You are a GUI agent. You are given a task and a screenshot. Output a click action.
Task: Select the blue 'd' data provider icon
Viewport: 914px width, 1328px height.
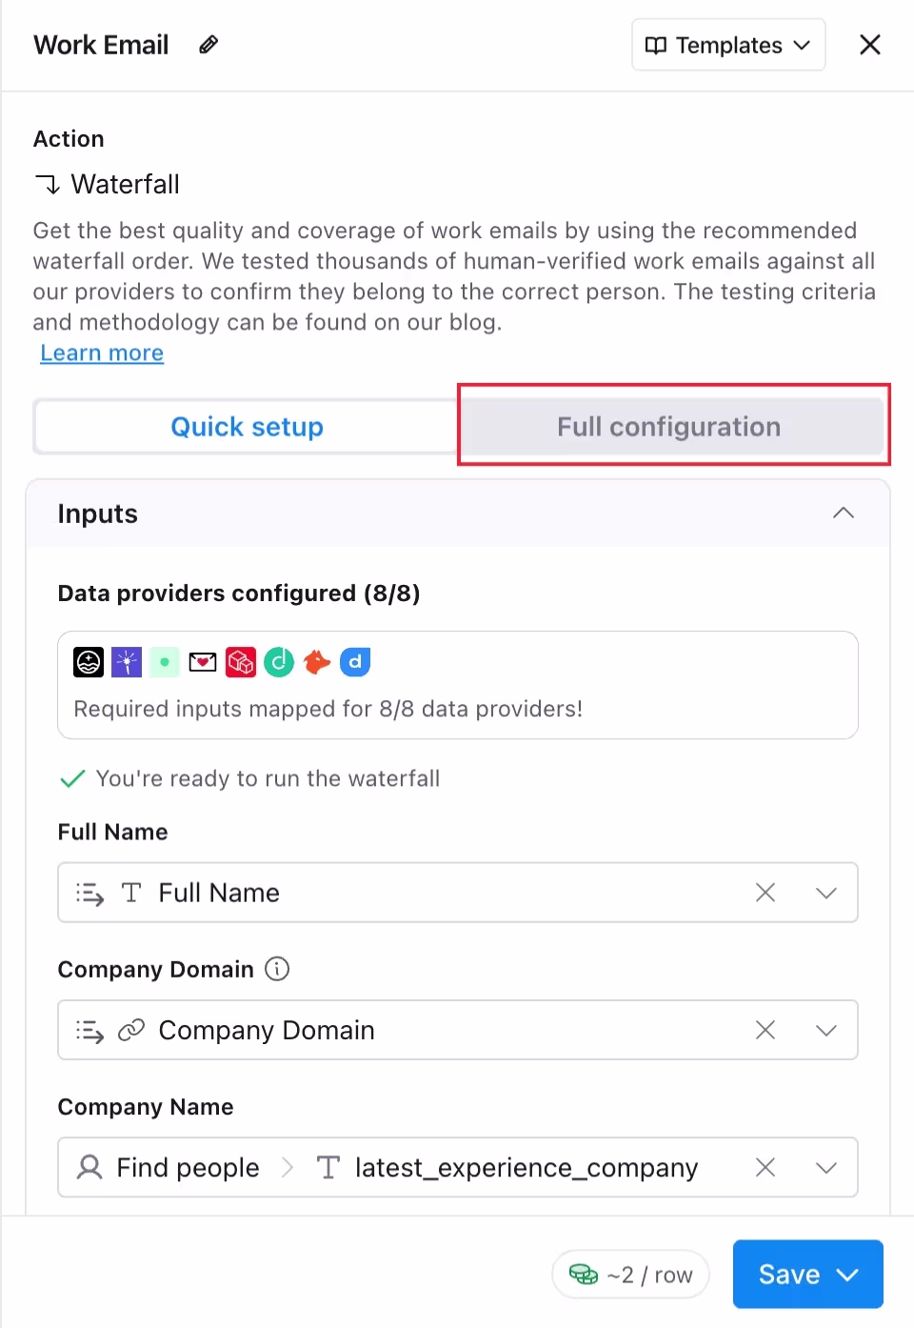(x=355, y=661)
